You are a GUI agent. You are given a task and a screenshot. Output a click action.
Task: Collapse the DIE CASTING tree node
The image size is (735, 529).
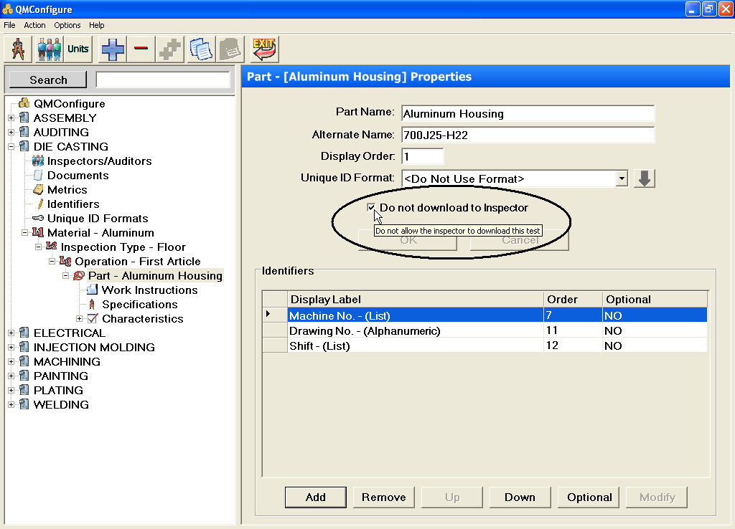11,146
